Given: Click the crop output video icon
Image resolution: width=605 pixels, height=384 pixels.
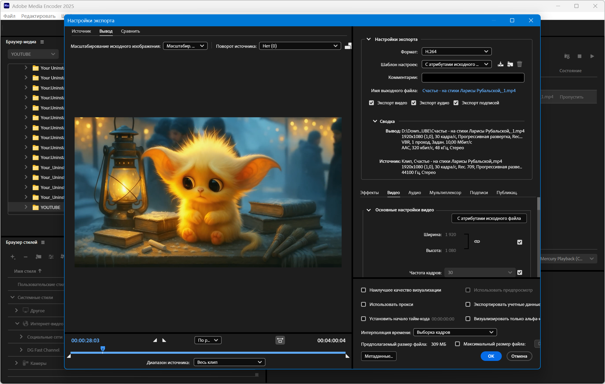Looking at the screenshot, I should click(x=348, y=46).
